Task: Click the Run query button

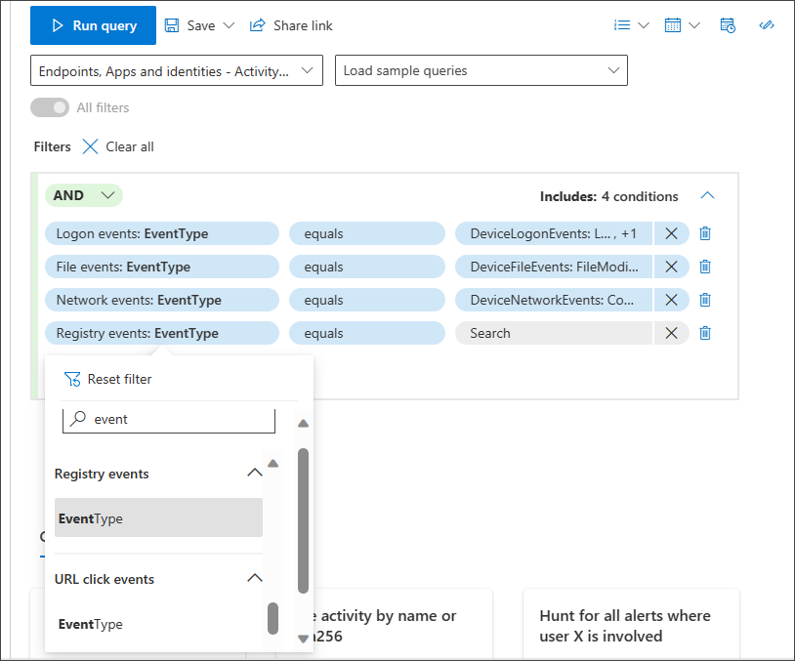Action: (93, 25)
